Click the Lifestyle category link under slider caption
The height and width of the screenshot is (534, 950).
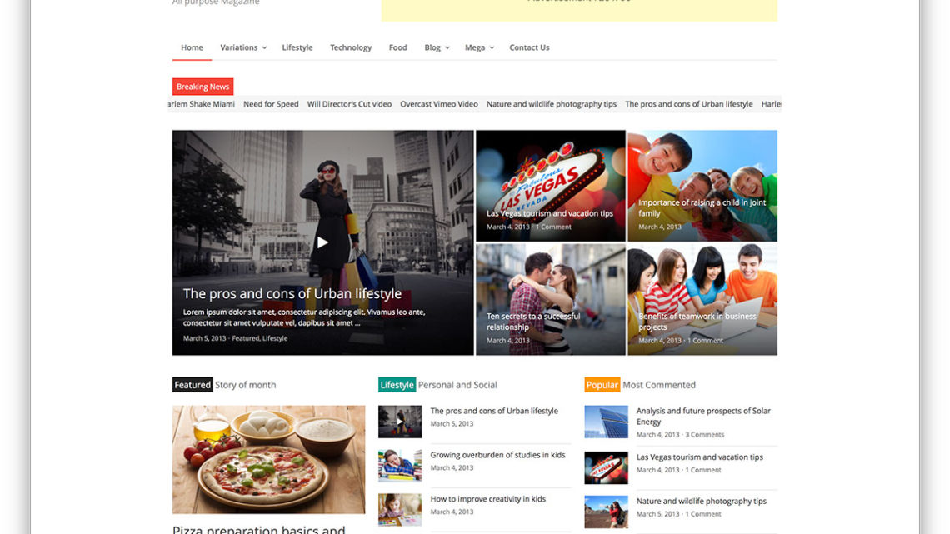[x=275, y=338]
